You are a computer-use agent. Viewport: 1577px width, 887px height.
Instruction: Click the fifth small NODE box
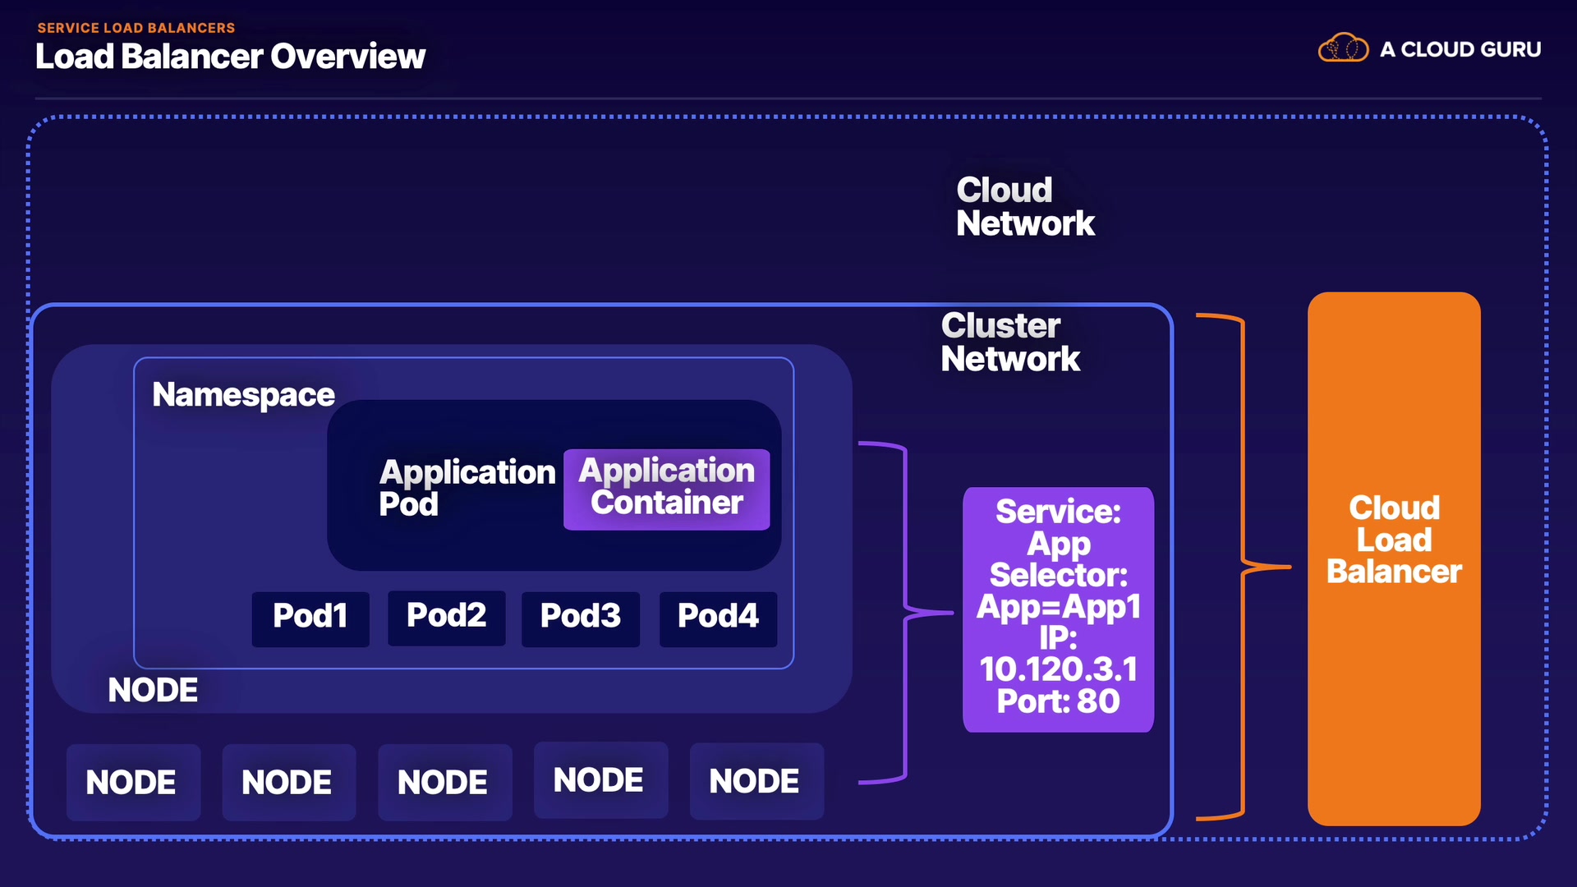coord(756,781)
